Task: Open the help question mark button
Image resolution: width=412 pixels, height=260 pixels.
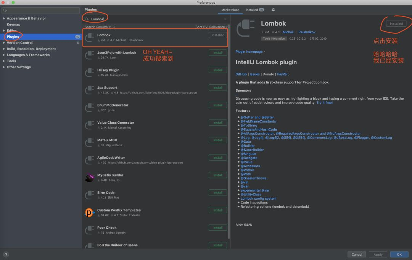Action: point(6,255)
